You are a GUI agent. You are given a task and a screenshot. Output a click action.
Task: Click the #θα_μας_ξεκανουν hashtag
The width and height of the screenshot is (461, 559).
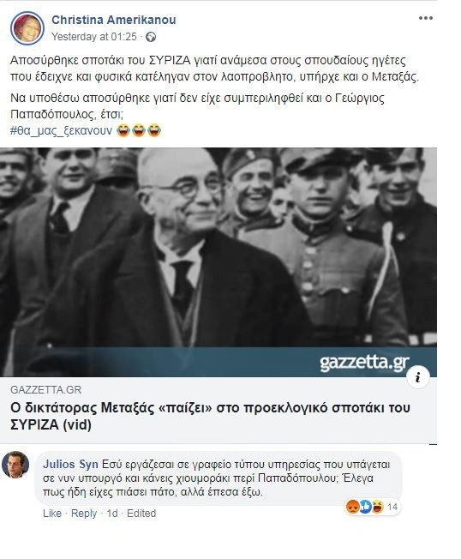[x=62, y=131]
